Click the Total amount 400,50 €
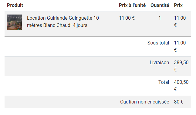 coord(181,86)
